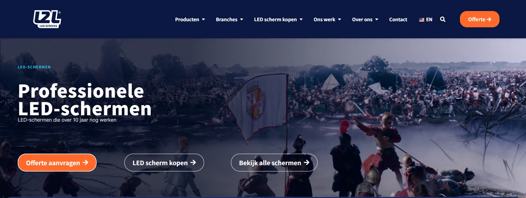
Task: Click the orange Offerte button
Action: pyautogui.click(x=479, y=19)
